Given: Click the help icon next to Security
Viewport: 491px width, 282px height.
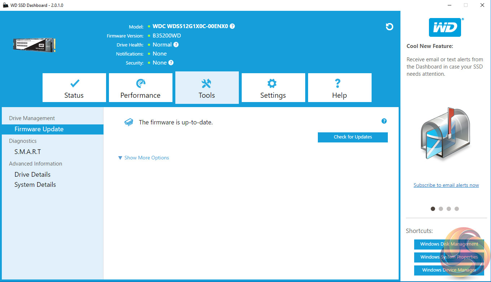Looking at the screenshot, I should point(171,63).
